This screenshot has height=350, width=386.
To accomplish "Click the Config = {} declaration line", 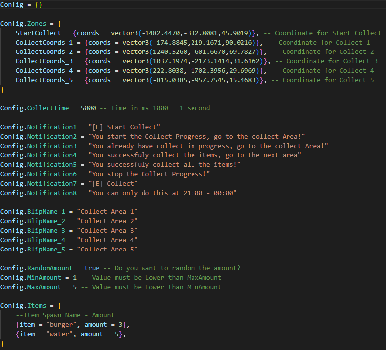I will (21, 4).
